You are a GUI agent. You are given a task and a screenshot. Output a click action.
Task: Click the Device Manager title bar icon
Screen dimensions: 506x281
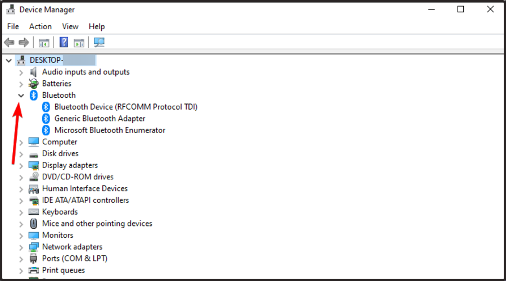[x=10, y=10]
